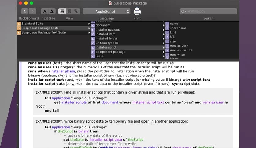The image size is (256, 148).
Task: Click the P icon beside short name
Action: [167, 28]
